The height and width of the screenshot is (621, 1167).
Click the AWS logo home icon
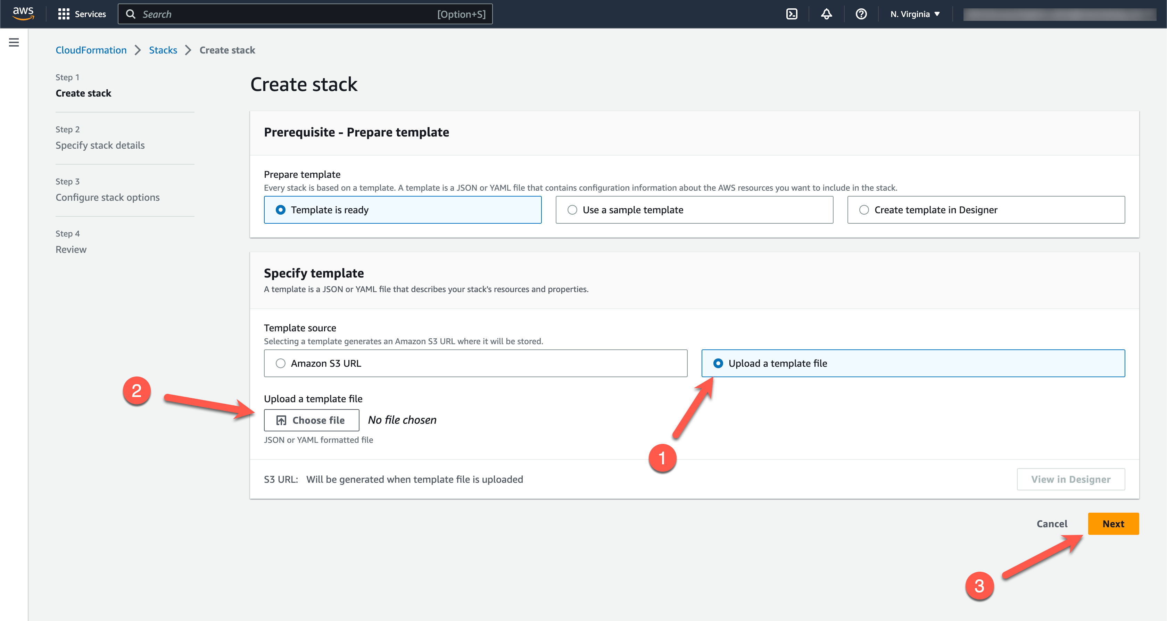(23, 13)
